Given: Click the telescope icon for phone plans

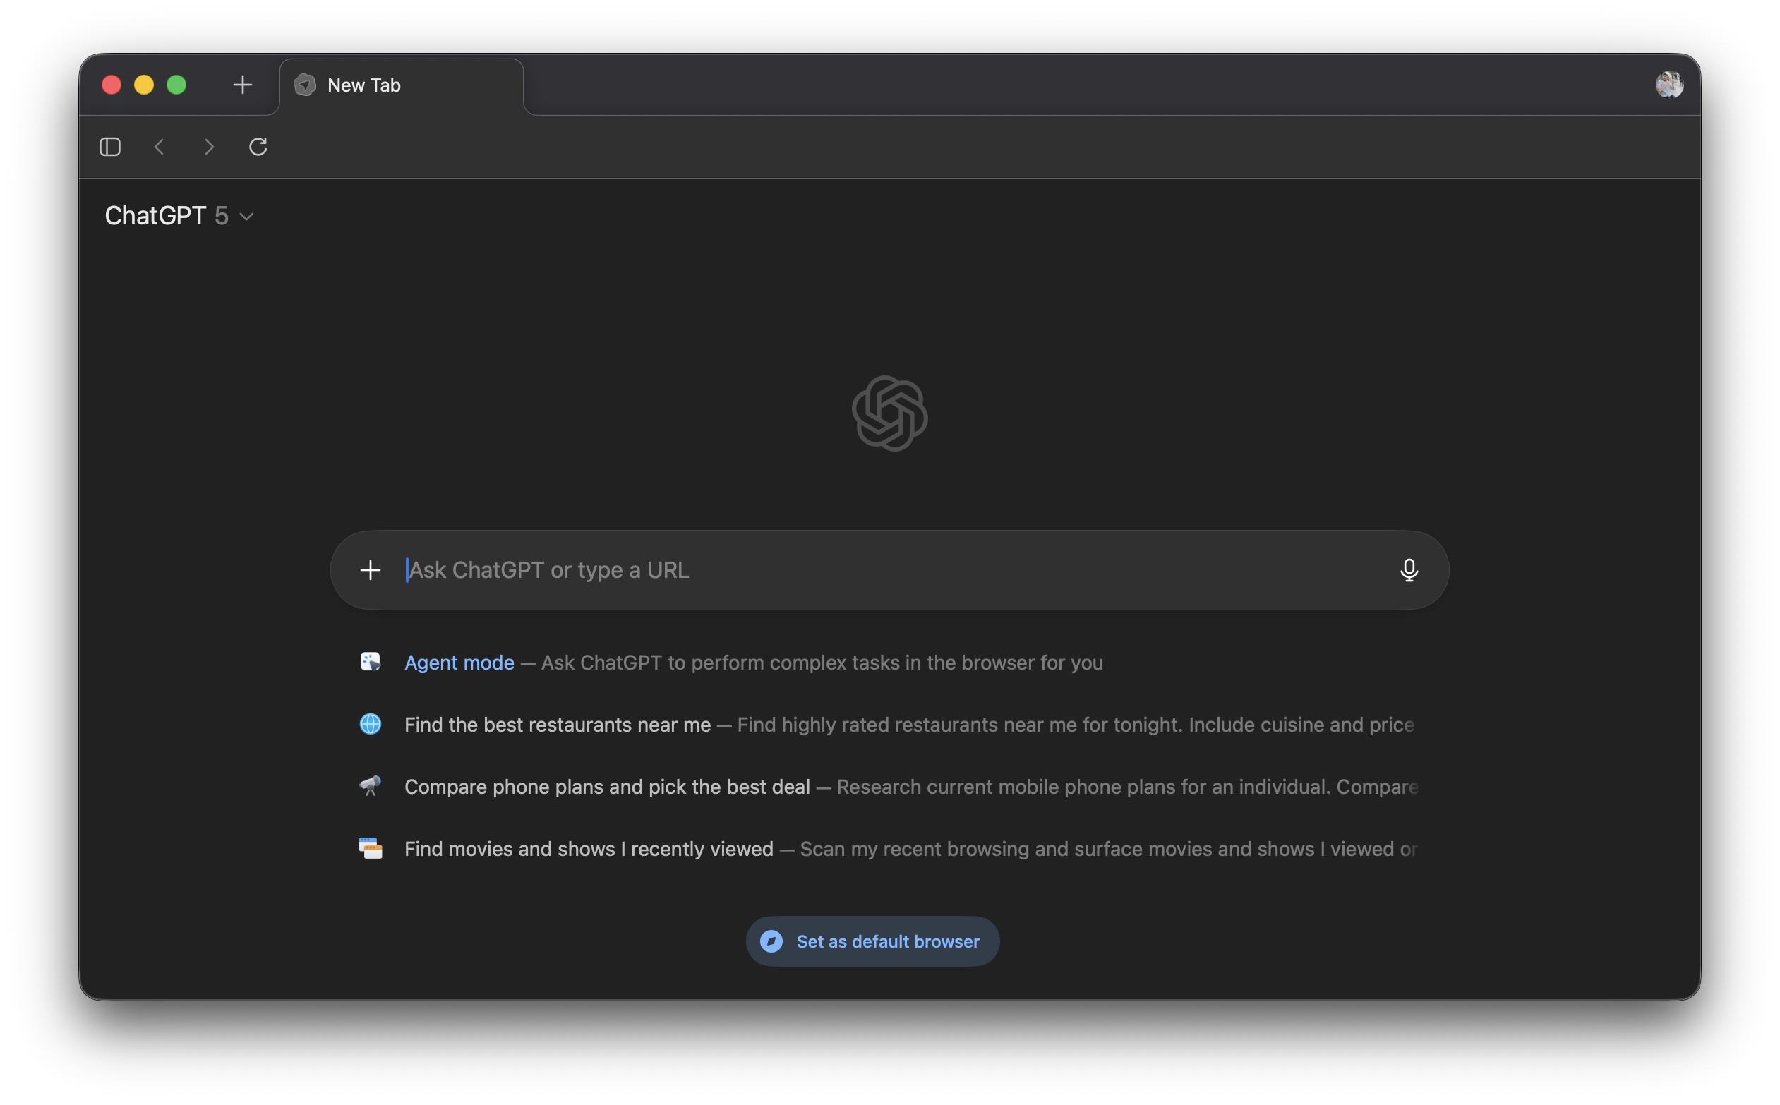Looking at the screenshot, I should click(371, 786).
